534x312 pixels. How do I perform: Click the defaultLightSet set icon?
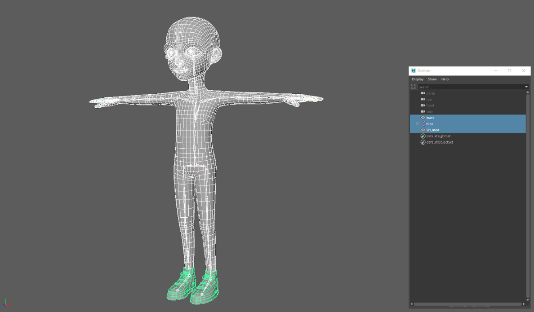point(423,136)
